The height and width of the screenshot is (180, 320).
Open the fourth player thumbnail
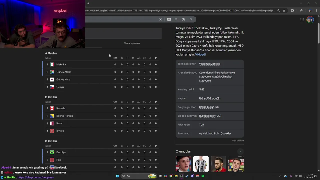coord(236,164)
